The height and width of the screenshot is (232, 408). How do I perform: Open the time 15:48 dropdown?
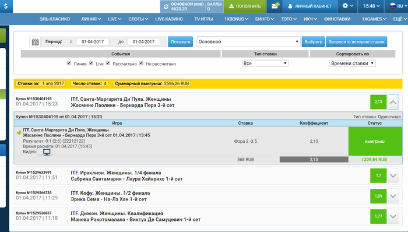[371, 6]
